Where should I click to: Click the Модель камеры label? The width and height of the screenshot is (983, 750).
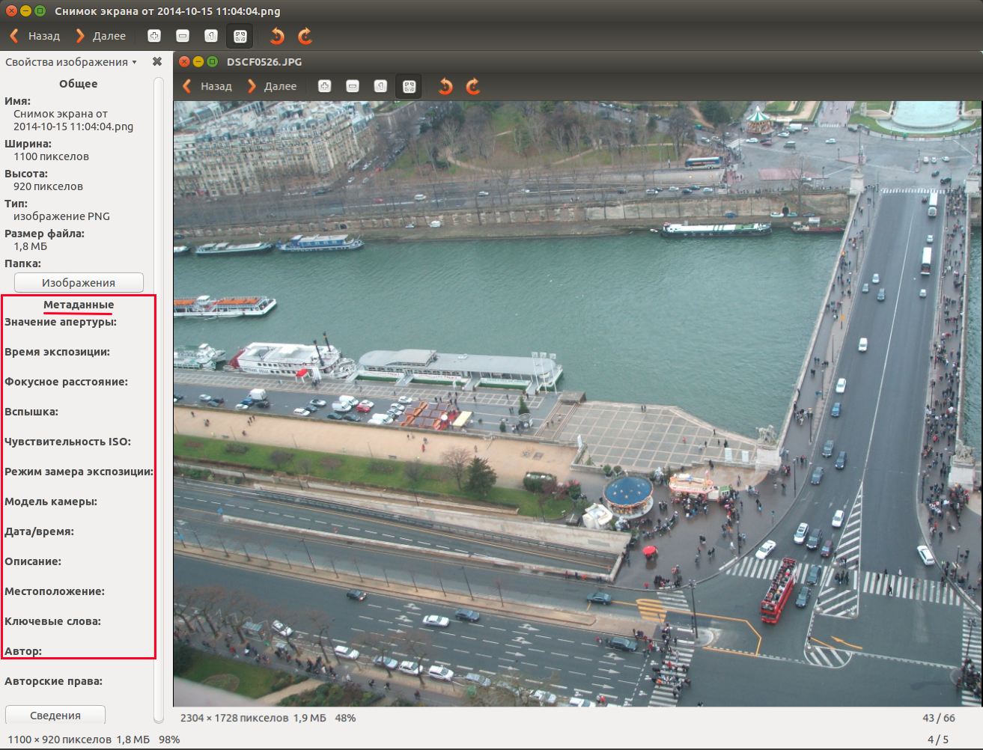[51, 501]
